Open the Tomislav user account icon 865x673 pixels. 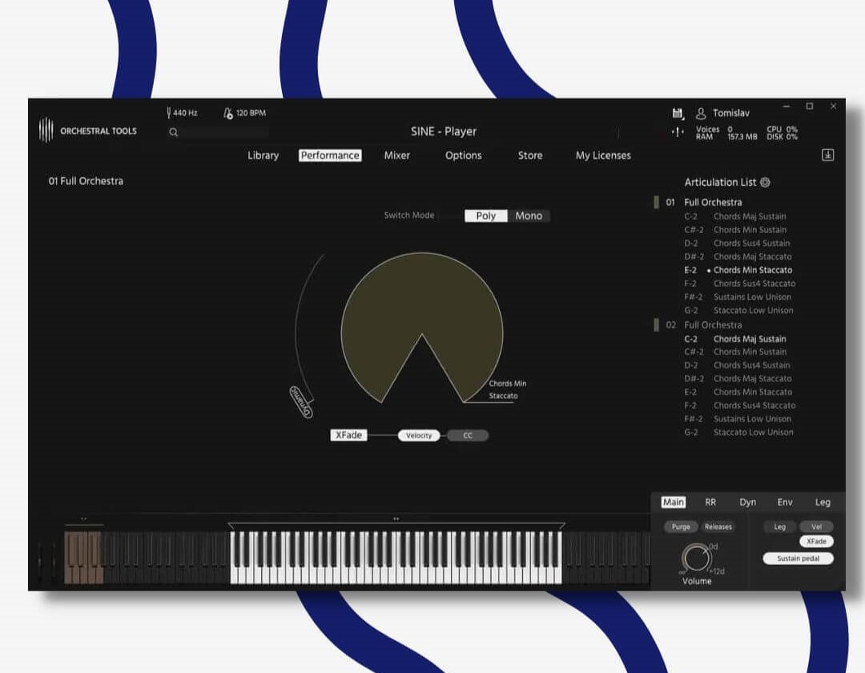pyautogui.click(x=701, y=113)
